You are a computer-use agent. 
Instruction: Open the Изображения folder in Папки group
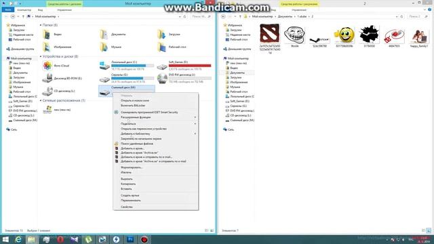(x=47, y=47)
